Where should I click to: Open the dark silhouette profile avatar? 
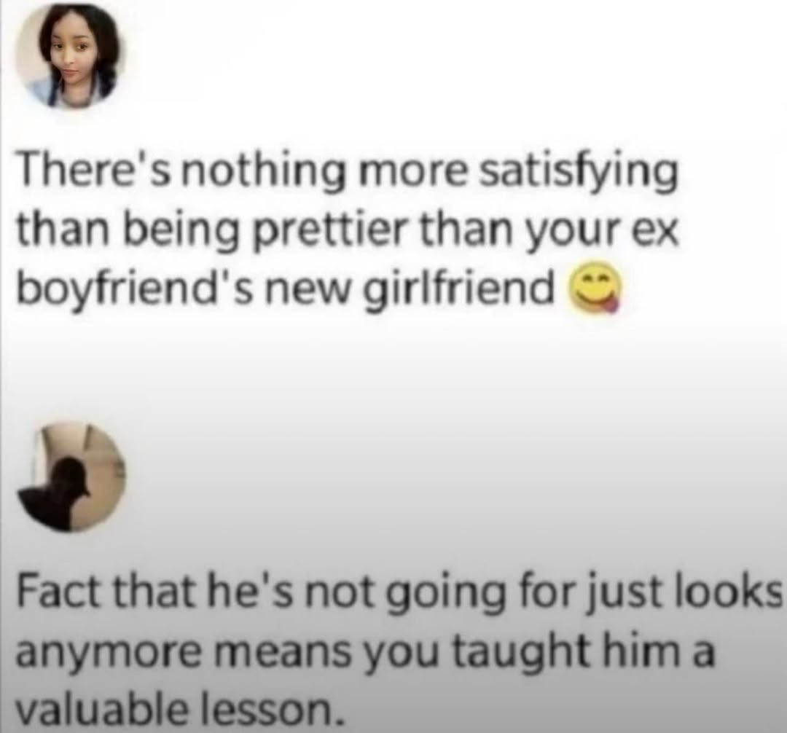71,477
